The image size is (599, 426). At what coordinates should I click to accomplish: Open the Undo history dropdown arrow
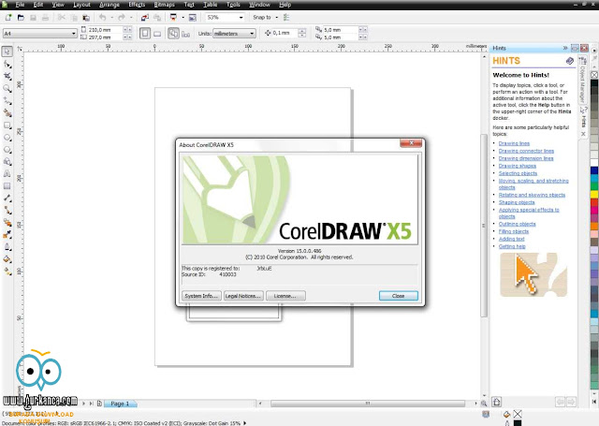111,17
